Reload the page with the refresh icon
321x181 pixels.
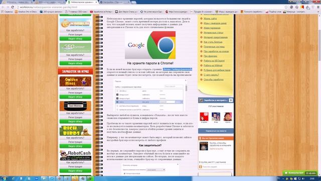tap(13, 7)
